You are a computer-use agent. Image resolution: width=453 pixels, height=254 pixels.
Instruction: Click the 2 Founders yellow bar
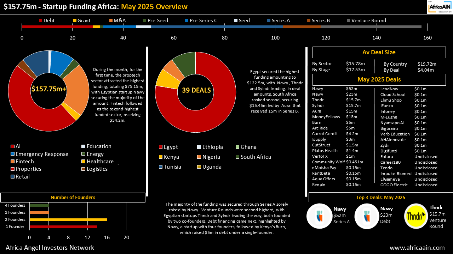coord(68,219)
